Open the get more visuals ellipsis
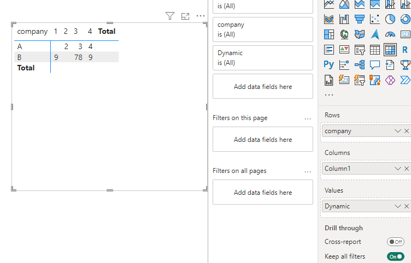The width and height of the screenshot is (411, 263). click(329, 95)
